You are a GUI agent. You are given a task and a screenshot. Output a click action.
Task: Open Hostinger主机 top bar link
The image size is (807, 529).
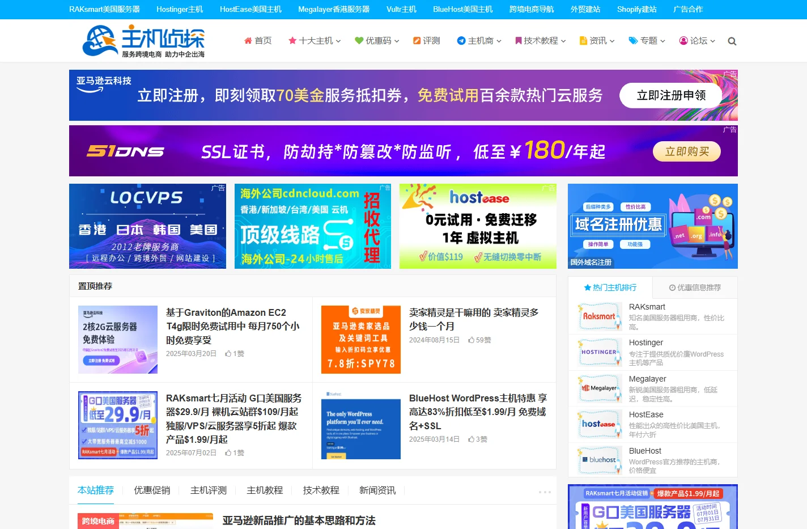[x=180, y=9]
